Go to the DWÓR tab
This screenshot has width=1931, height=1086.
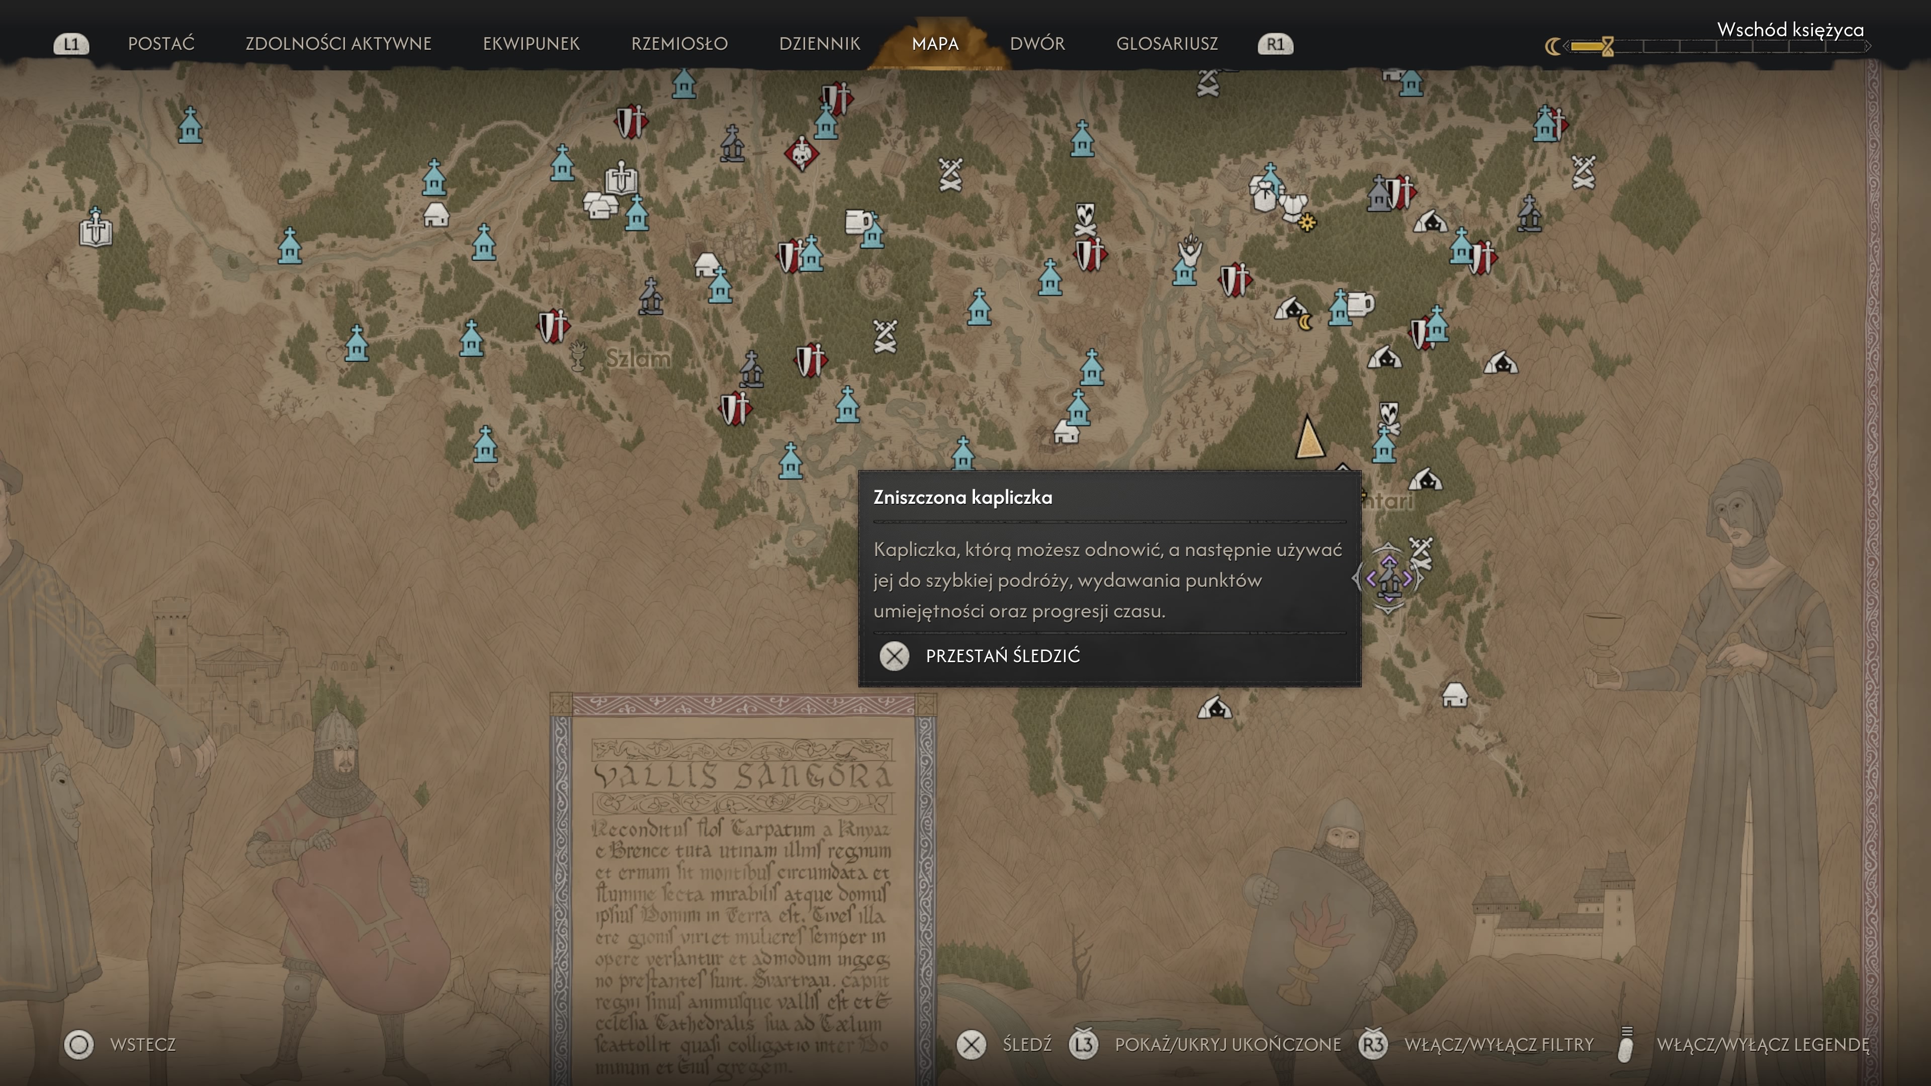pos(1037,43)
